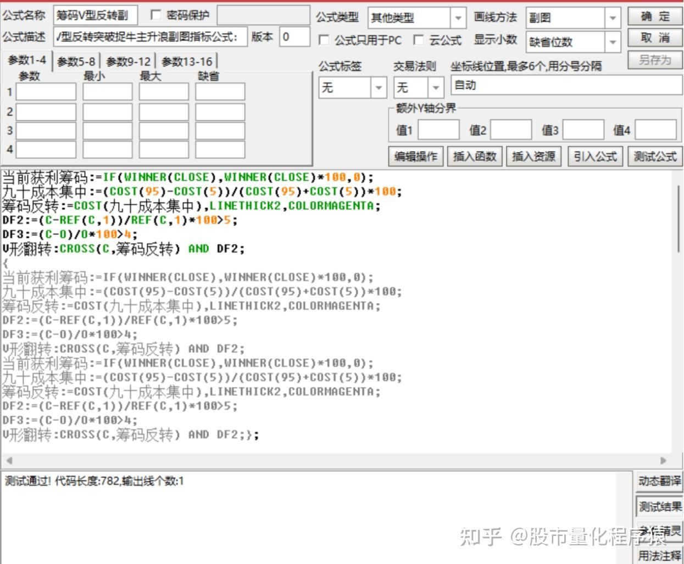Click the 引入公式 button
The height and width of the screenshot is (564, 684).
(x=595, y=157)
